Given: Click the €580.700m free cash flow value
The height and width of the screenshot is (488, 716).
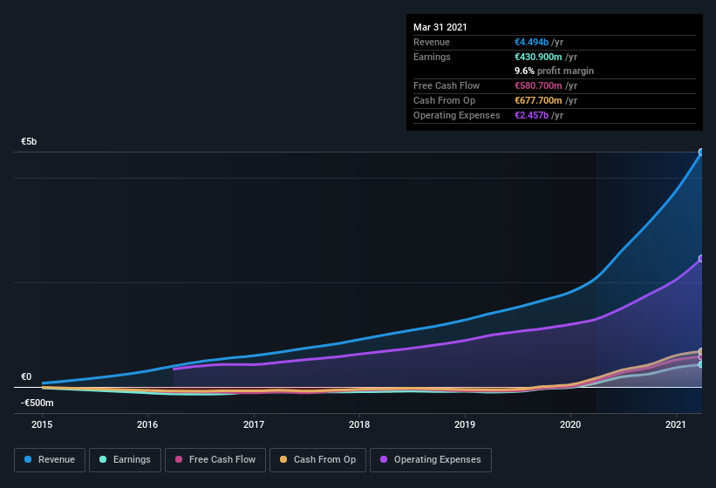Looking at the screenshot, I should (538, 85).
